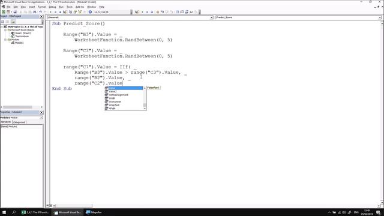Select ThisWorkbook in the project tree

[x=22, y=36]
